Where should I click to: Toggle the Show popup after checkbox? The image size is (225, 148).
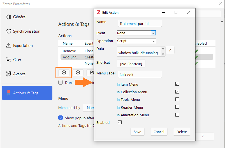pos(61,118)
